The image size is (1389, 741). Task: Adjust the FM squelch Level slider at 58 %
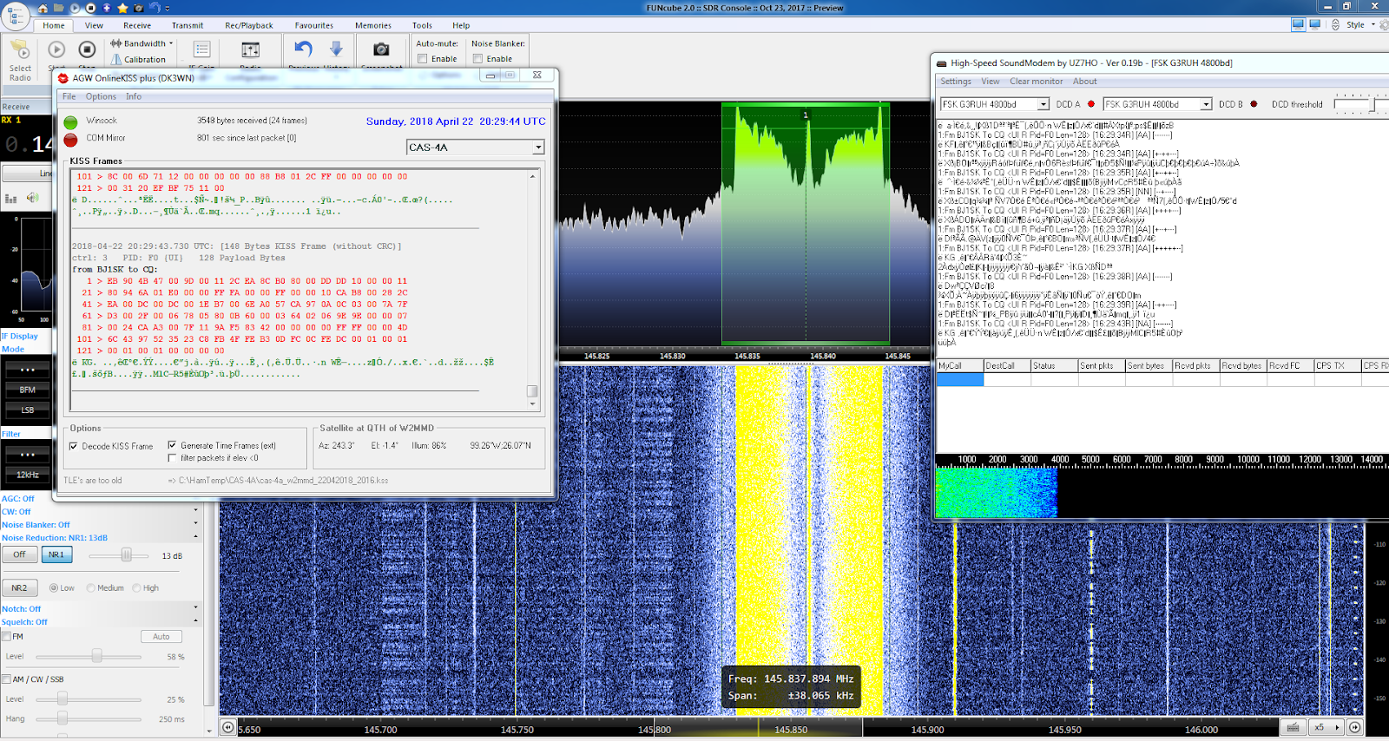tap(97, 656)
